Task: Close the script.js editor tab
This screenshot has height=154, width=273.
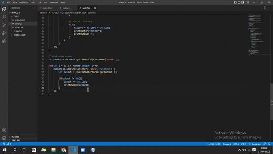Action: (x=95, y=8)
